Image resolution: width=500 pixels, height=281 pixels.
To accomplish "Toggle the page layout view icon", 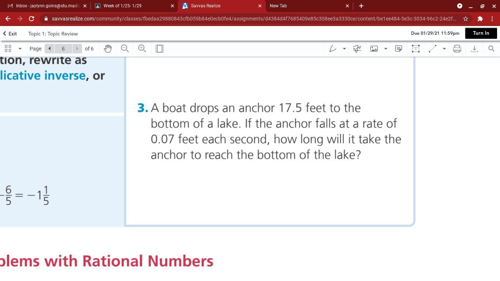I will (159, 49).
